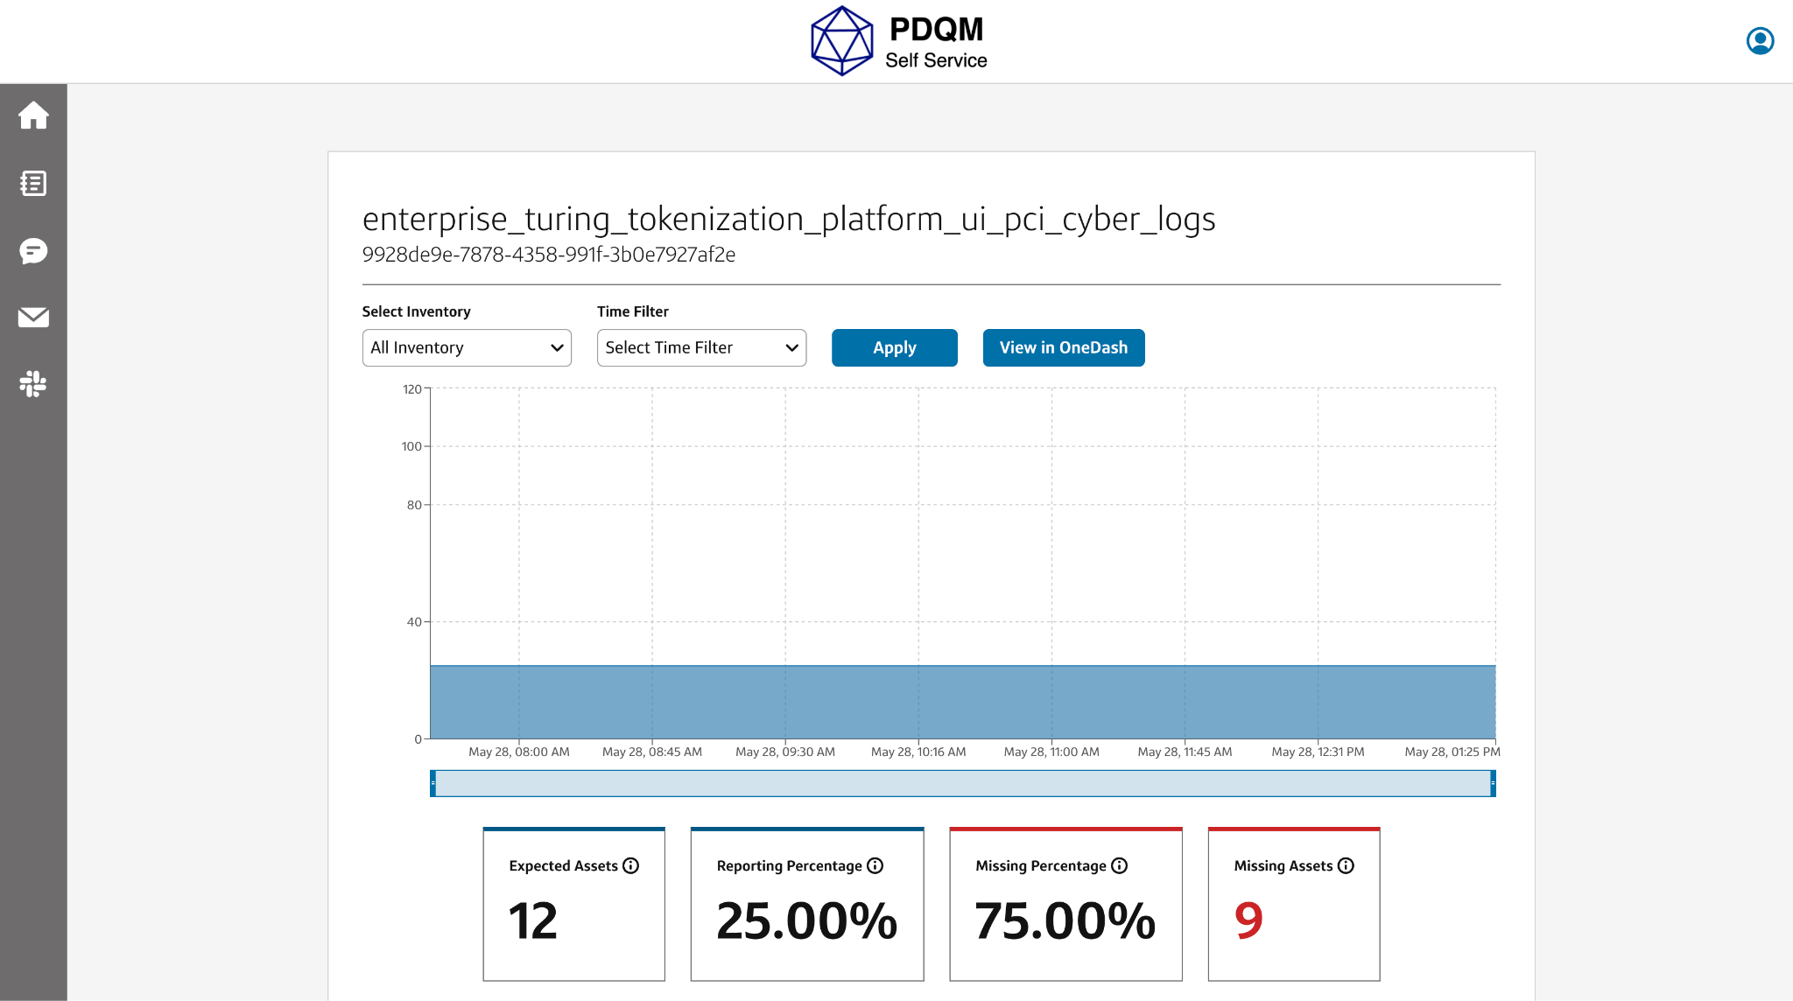Select the Home icon in the sidebar
1793x1001 pixels.
(x=33, y=115)
